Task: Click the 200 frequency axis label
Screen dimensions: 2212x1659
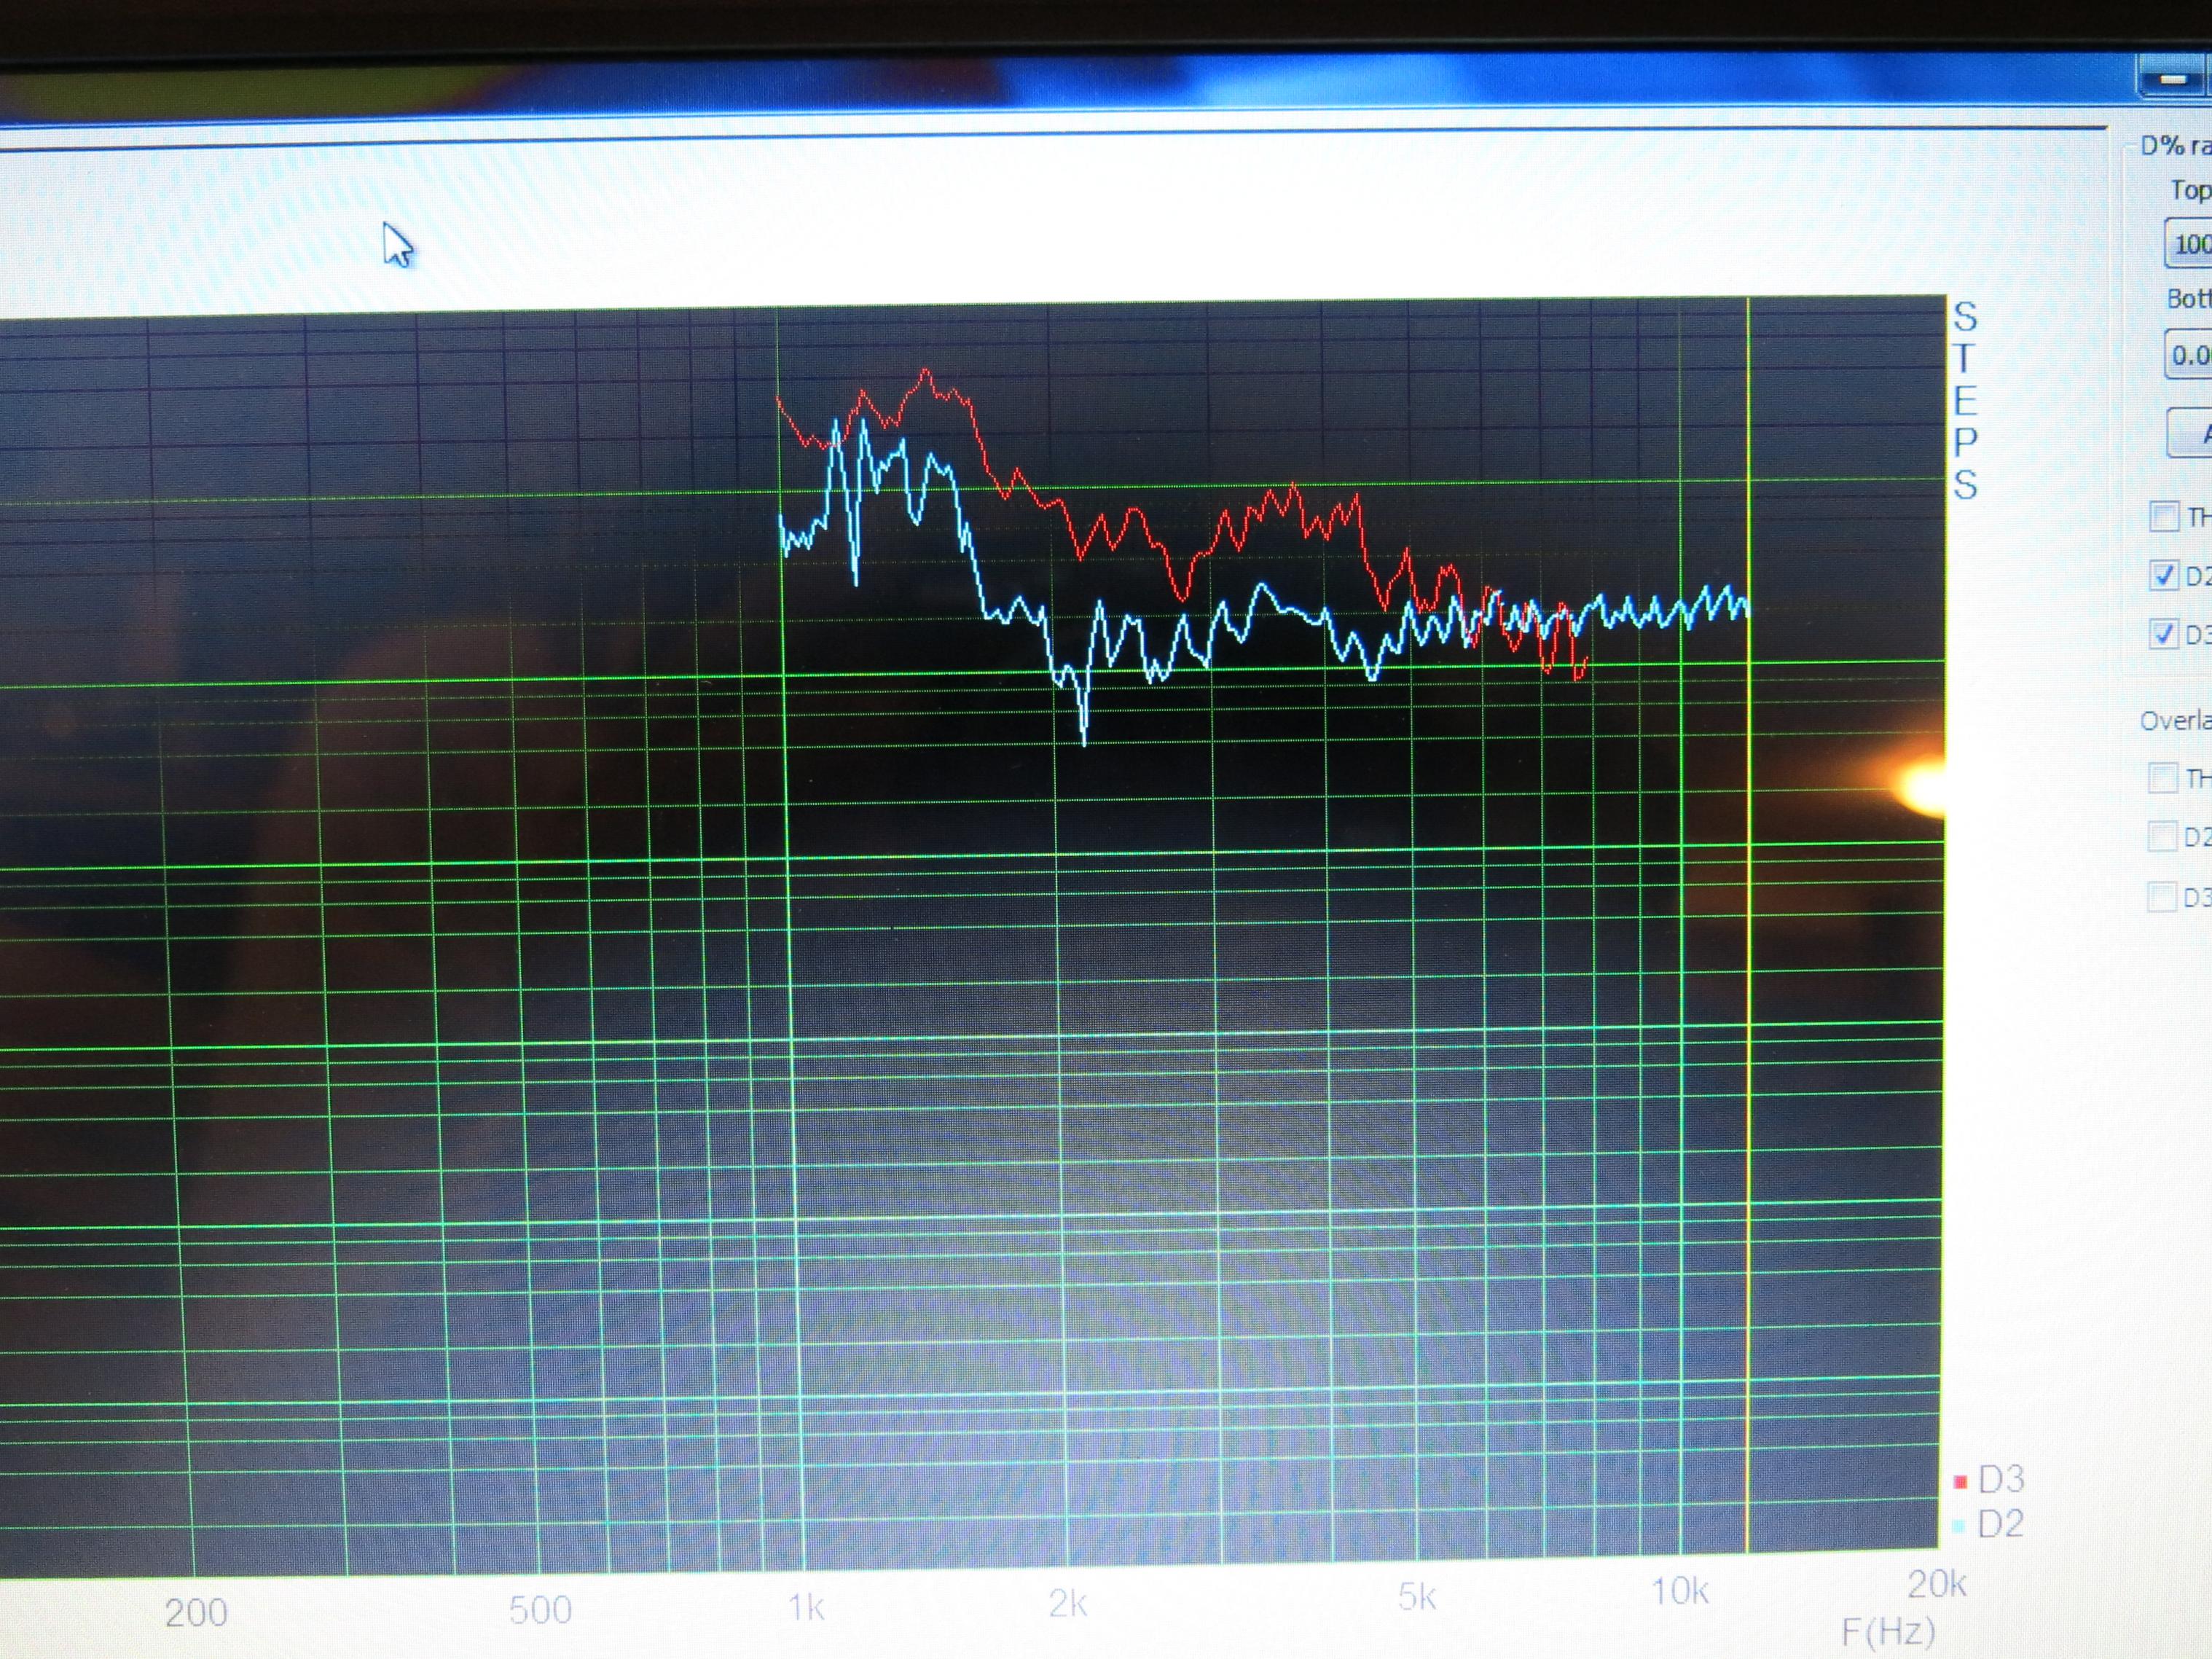Action: (196, 1612)
